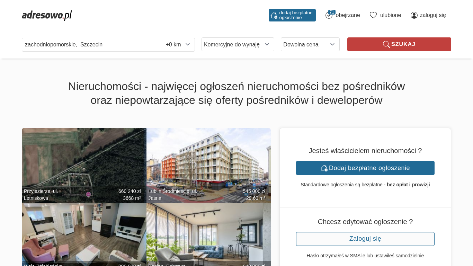Screen dimensions: 473x266
Task: Open the loft interior listing for 840 000 zł
Action: pyautogui.click(x=208, y=234)
